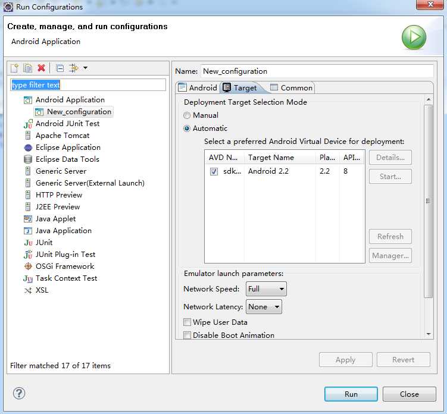Click the AVD Name column header
The image size is (447, 414).
click(x=224, y=158)
